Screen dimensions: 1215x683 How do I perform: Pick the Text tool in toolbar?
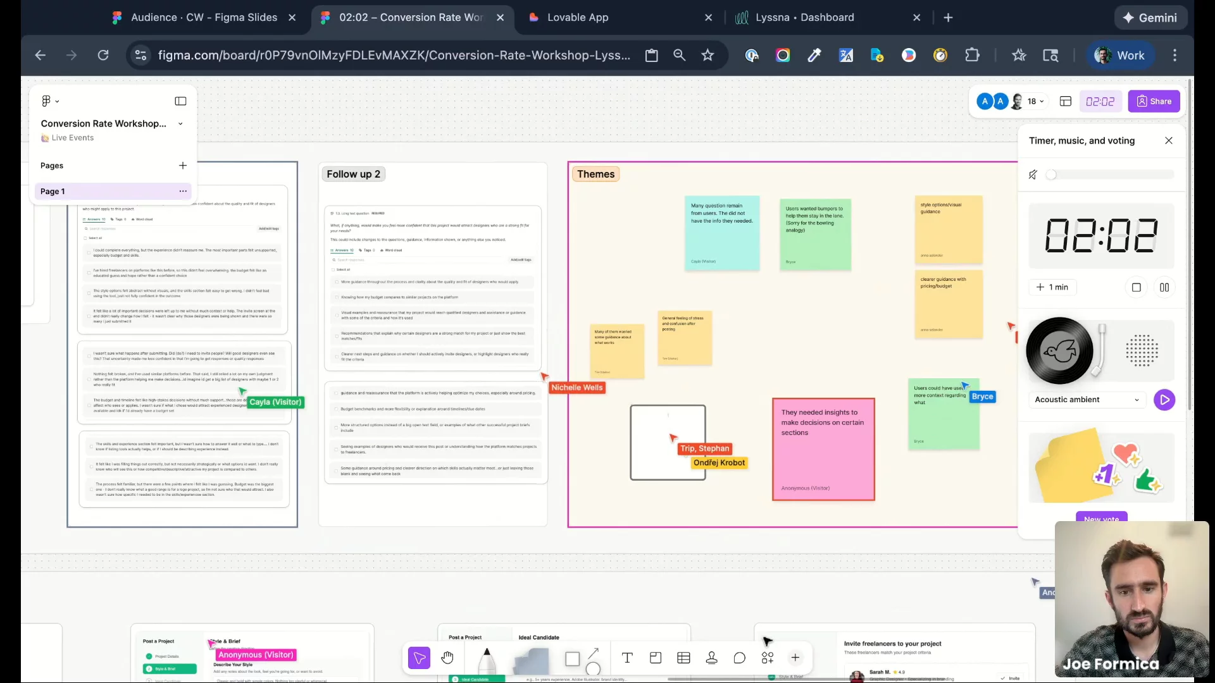coord(627,658)
